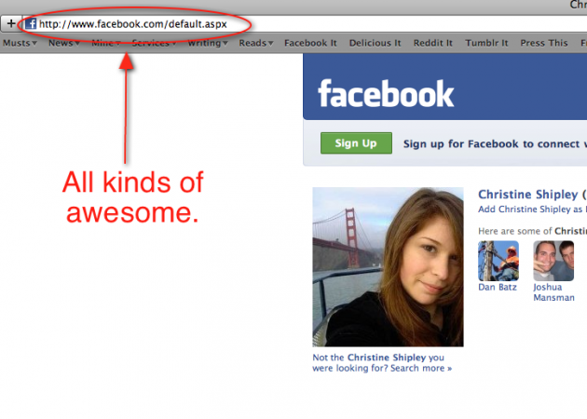Screen dimensions: 587x419
Task: Click the plus add-bookmark button
Action: coord(11,23)
